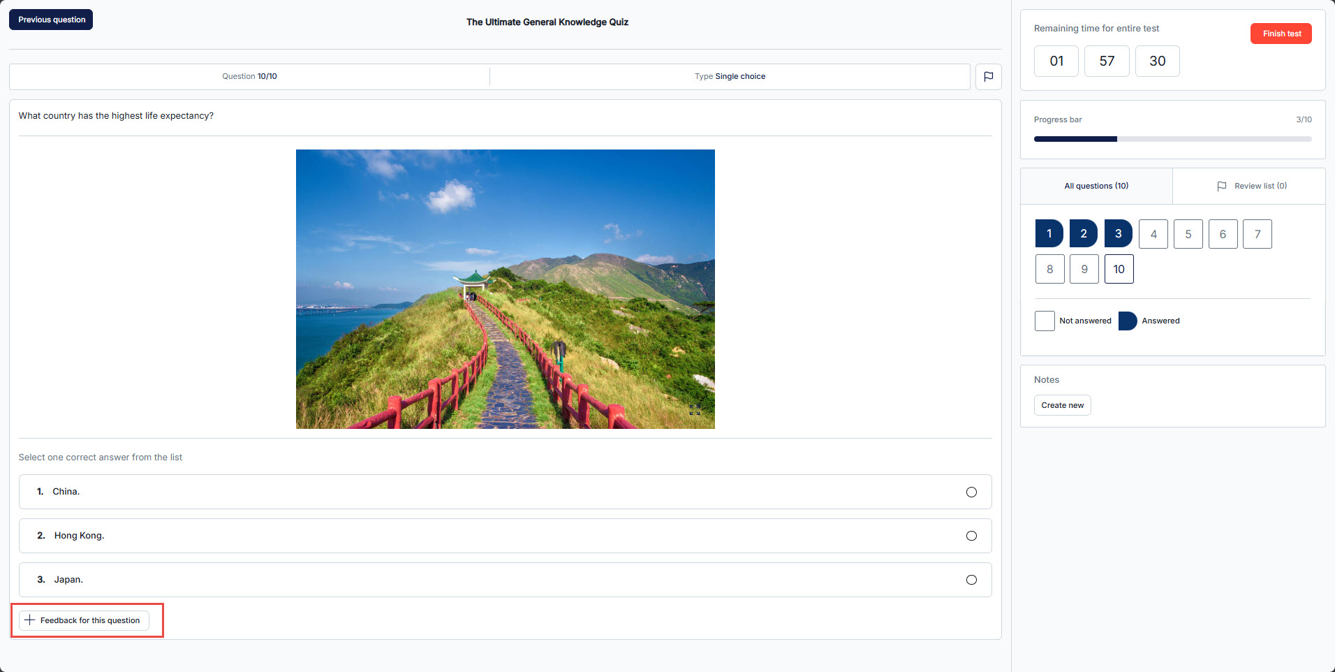1335x672 pixels.
Task: Go to answered question 2
Action: pyautogui.click(x=1083, y=234)
